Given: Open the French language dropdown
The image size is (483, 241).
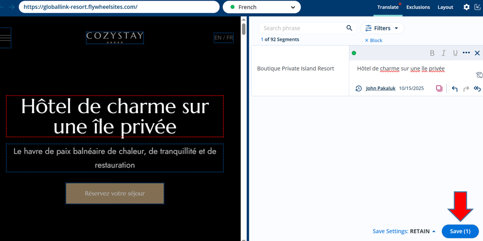Looking at the screenshot, I should [262, 7].
